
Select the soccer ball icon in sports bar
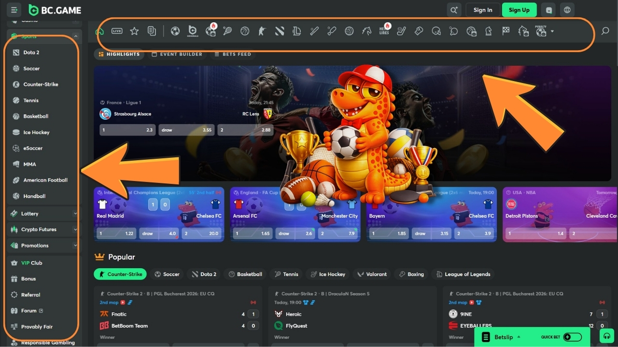[175, 31]
